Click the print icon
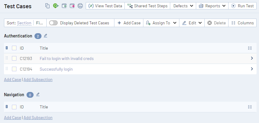The image size is (259, 123). click(80, 6)
